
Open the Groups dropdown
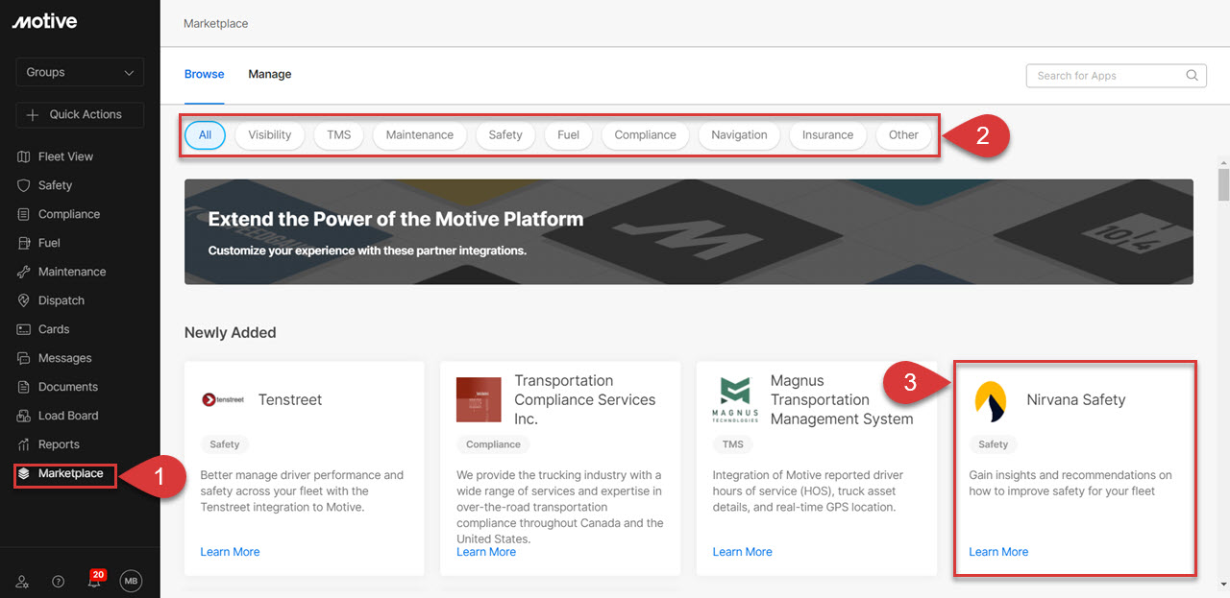[x=80, y=72]
